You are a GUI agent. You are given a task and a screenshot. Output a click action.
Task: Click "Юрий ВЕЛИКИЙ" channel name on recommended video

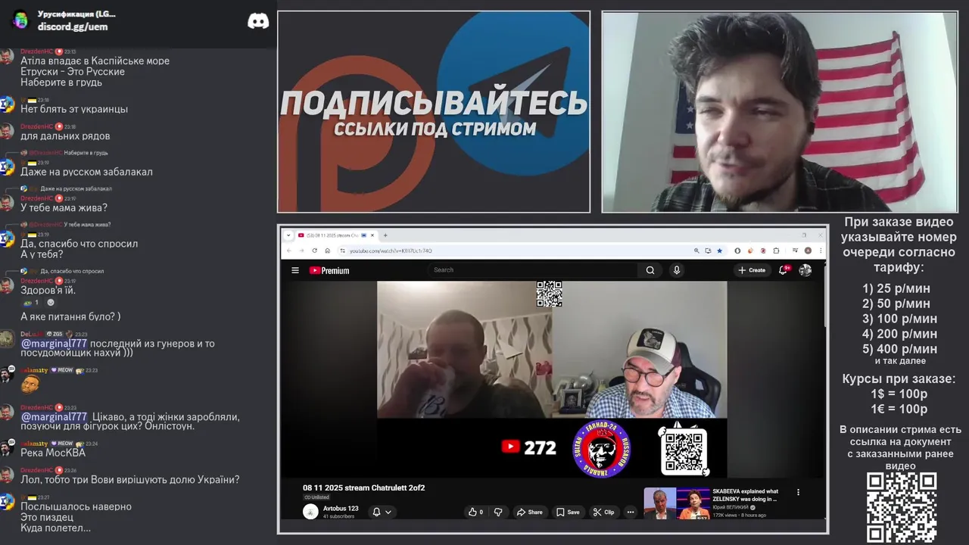pyautogui.click(x=731, y=508)
